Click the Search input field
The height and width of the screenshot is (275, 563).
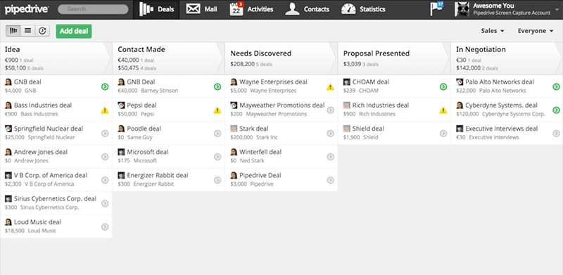[x=93, y=9]
